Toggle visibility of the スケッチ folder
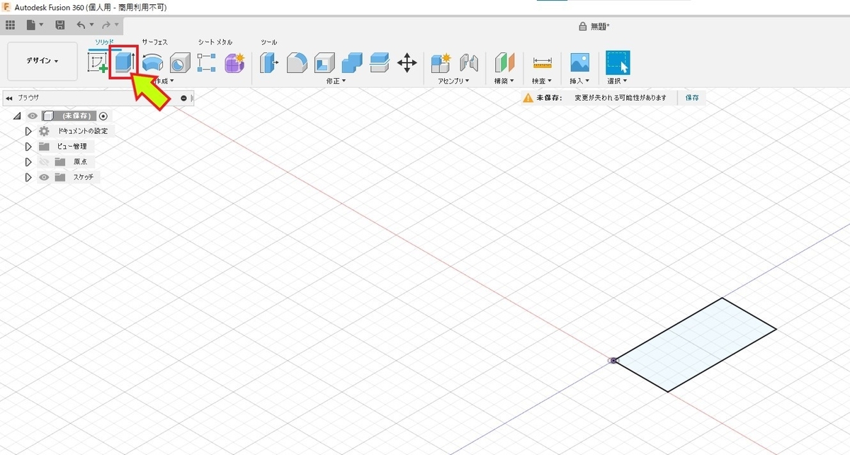850x455 pixels. pyautogui.click(x=44, y=176)
